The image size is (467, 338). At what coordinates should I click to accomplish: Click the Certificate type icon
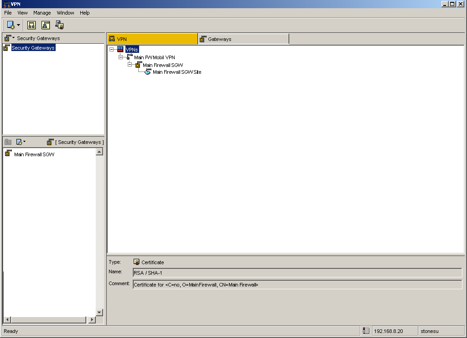point(136,262)
